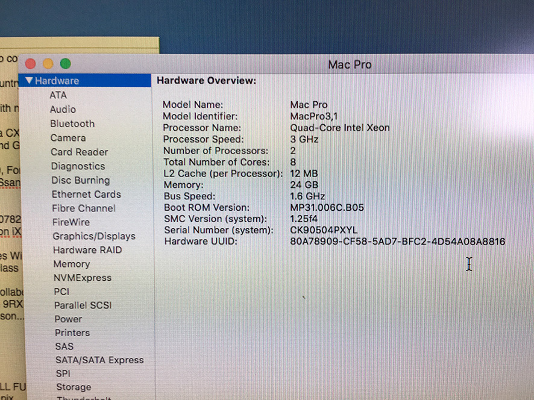The height and width of the screenshot is (400, 534).
Task: Click the green zoom window button
Action: tap(65, 64)
